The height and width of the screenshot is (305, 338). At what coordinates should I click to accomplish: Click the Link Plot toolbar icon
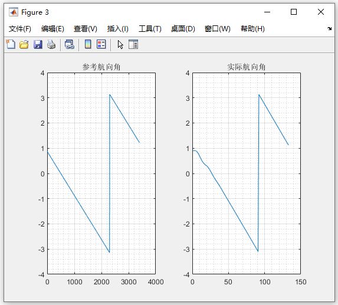click(x=70, y=44)
